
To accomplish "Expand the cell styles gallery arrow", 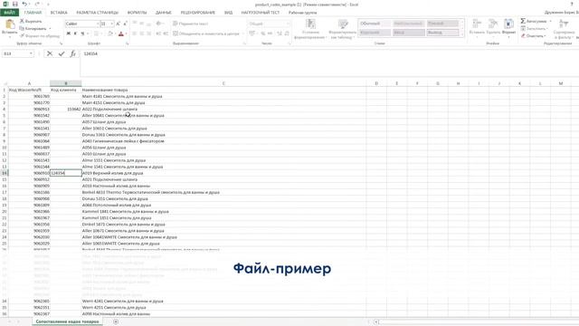I will (x=462, y=34).
